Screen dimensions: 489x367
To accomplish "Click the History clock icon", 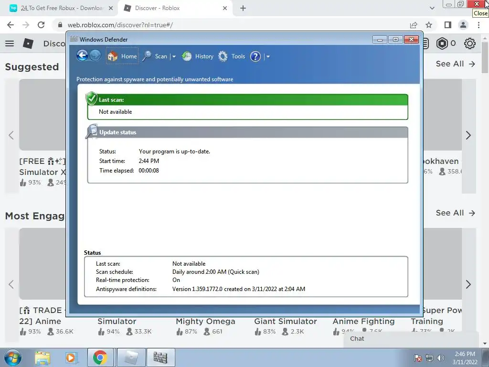I will click(x=187, y=56).
